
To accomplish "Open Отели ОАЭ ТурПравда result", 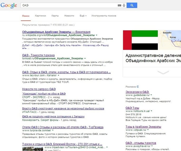I will point(63,127).
